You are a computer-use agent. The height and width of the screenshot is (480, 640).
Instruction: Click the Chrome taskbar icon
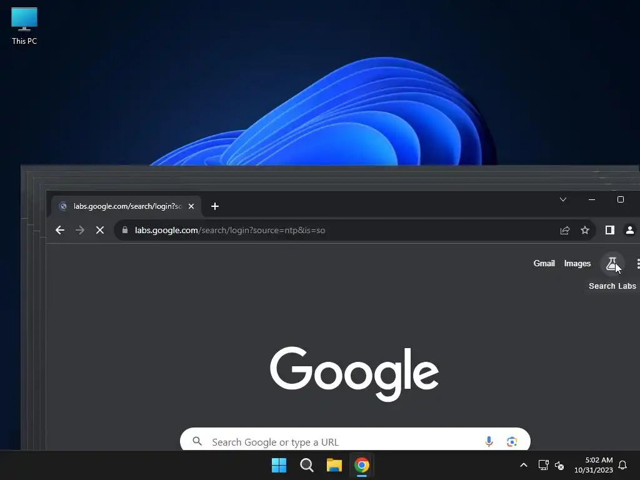[362, 465]
